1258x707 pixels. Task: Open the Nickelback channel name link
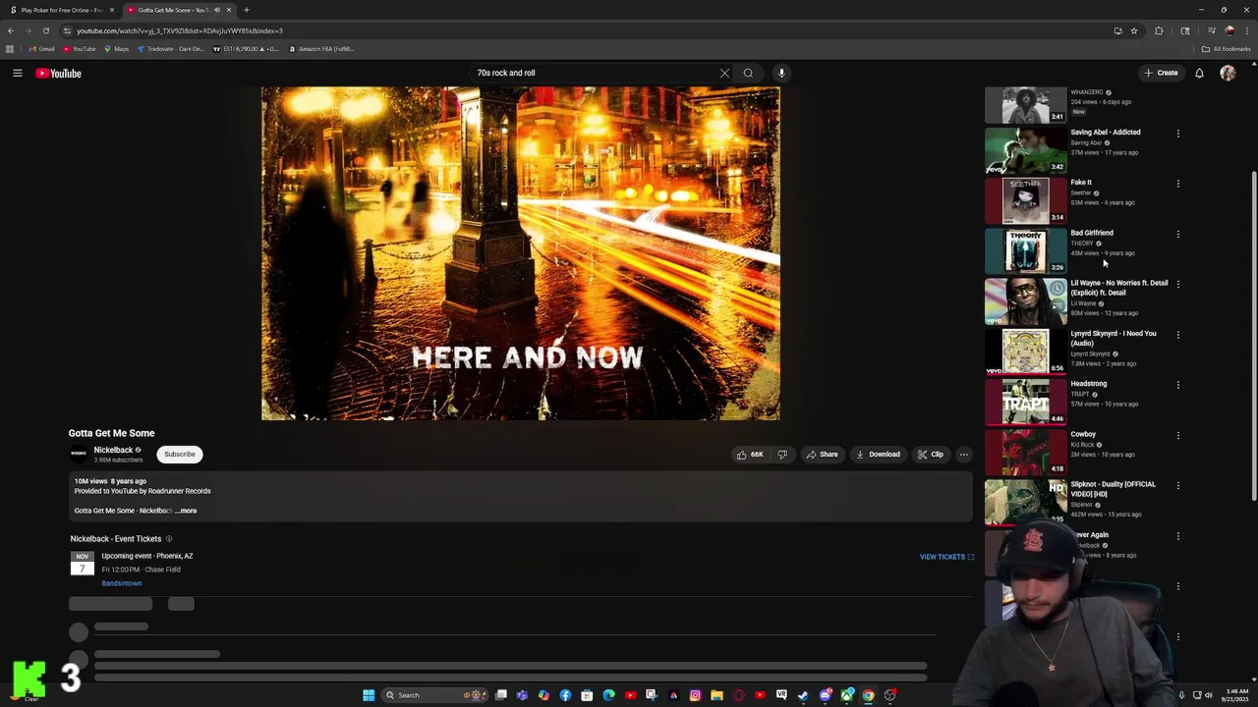113,450
